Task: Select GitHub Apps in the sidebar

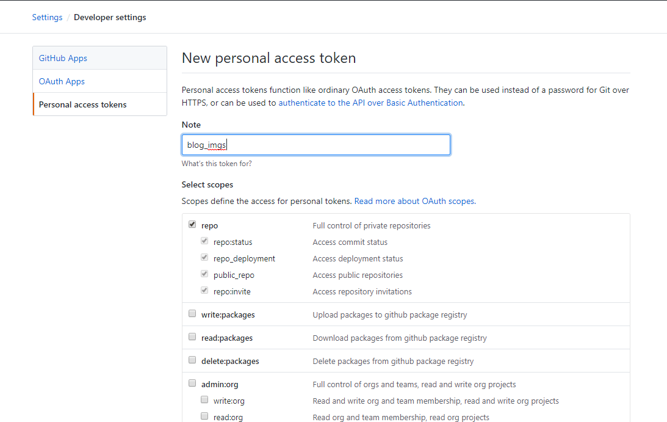Action: [x=63, y=58]
